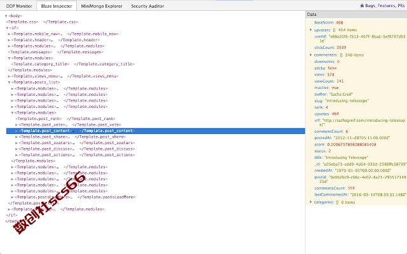Open the MiniMongo Explorer tab
Screen dimensions: 407x254
click(102, 6)
